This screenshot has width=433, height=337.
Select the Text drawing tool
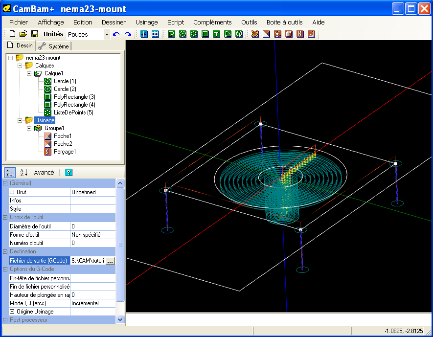pyautogui.click(x=216, y=34)
